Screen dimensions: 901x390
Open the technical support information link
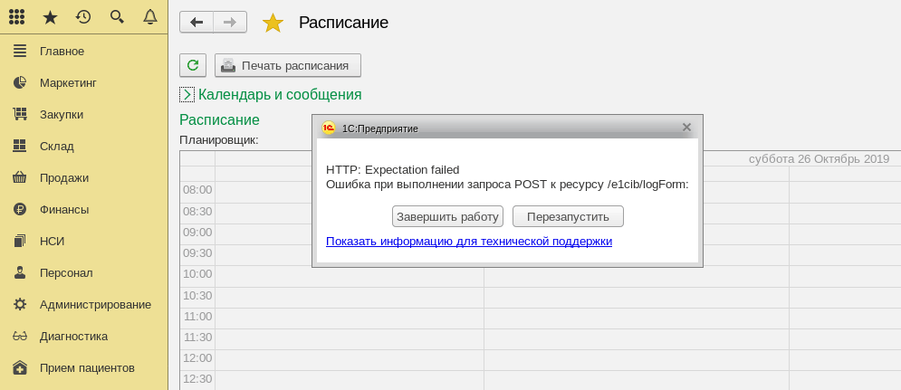coord(469,242)
